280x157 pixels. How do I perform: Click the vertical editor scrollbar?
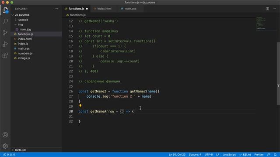point(278,74)
